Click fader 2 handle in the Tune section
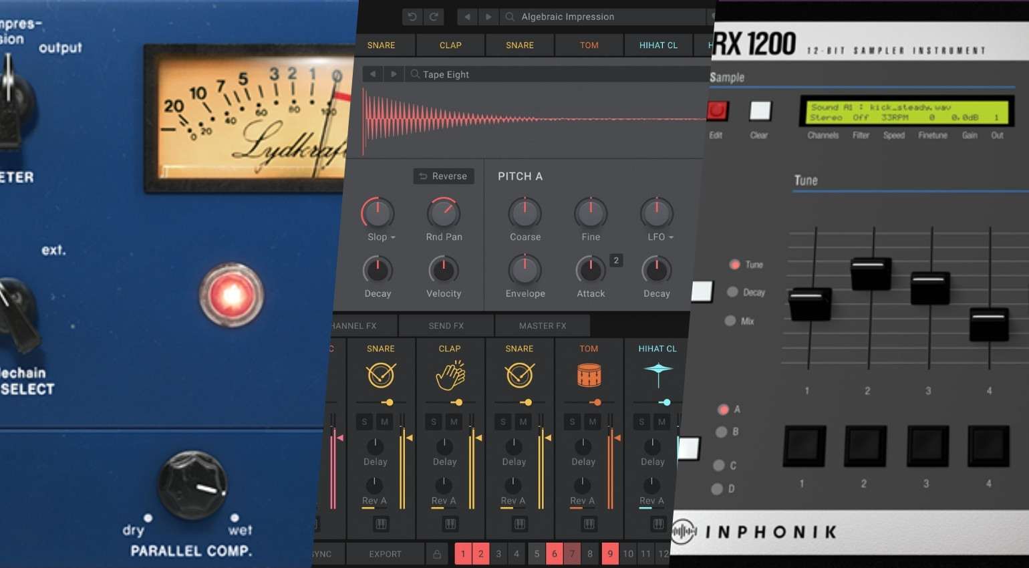1029x568 pixels. pyautogui.click(x=870, y=273)
